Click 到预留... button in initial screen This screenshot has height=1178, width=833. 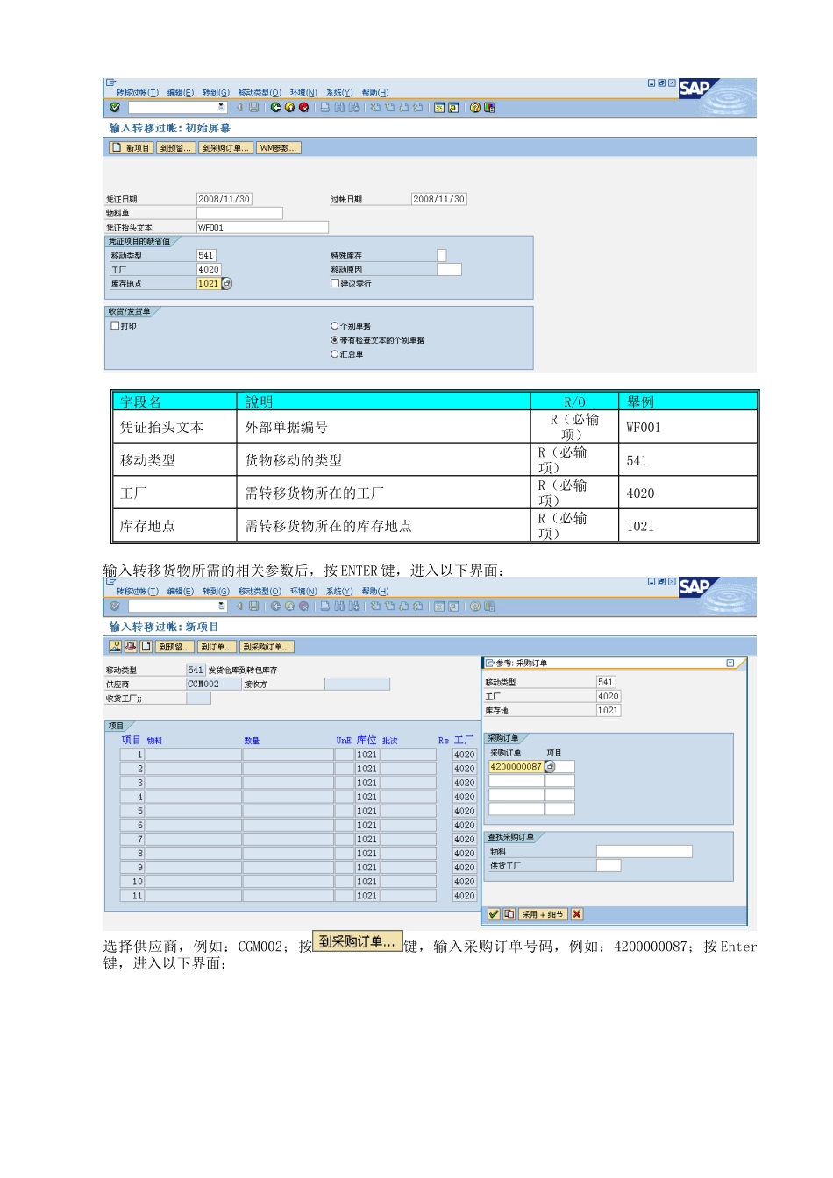pos(175,148)
